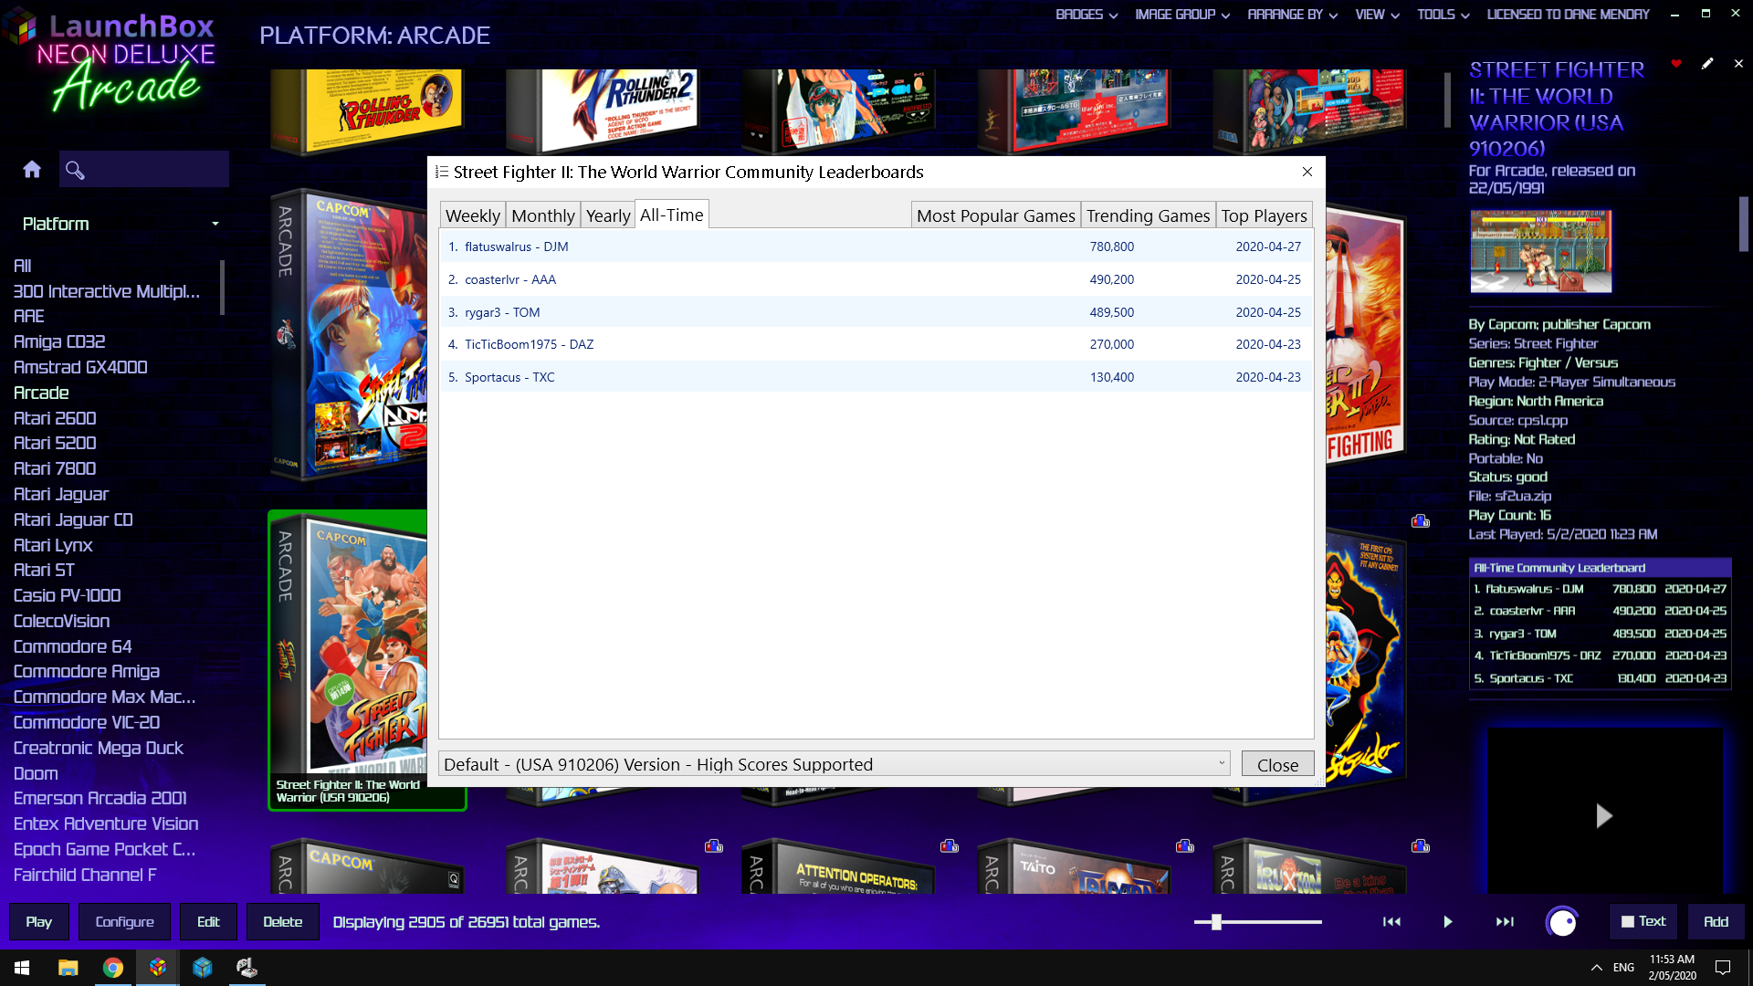
Task: Click Street Fighter II screenshot thumbnail
Action: point(1540,251)
